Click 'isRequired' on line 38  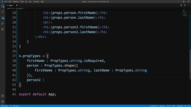(94, 61)
